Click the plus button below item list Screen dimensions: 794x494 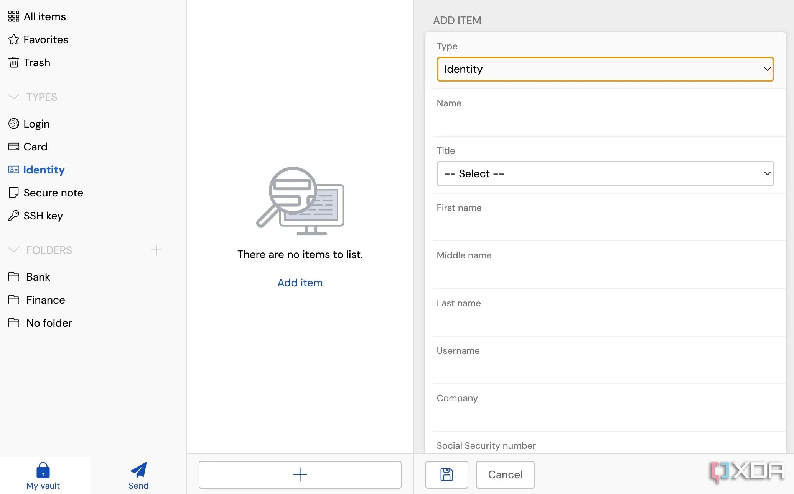tap(300, 474)
